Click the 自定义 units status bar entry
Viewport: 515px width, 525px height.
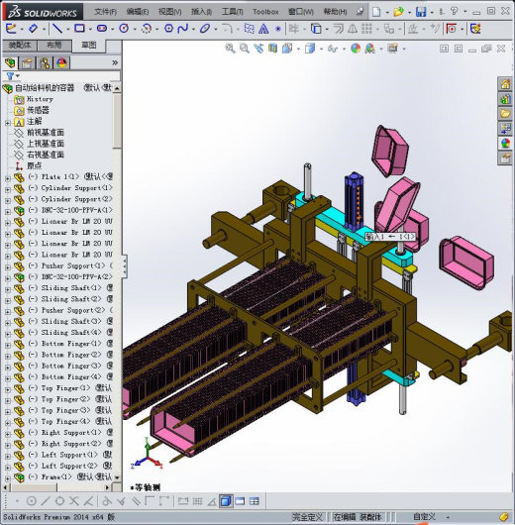coord(425,517)
